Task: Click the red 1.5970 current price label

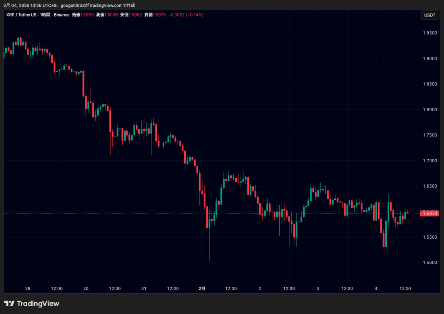Action: (430, 213)
